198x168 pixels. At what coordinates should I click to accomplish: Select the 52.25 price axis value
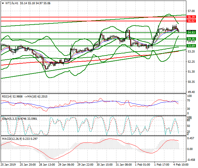(191, 61)
